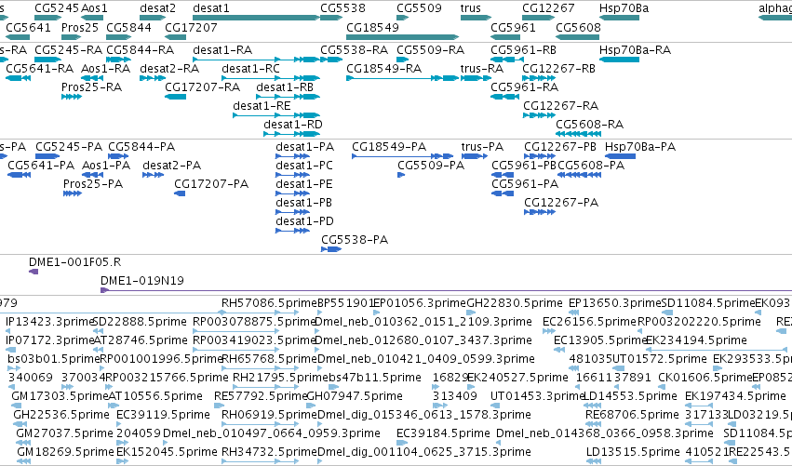The height and width of the screenshot is (466, 792).
Task: Click the CG17207-PA protein label
Action: pyautogui.click(x=211, y=184)
